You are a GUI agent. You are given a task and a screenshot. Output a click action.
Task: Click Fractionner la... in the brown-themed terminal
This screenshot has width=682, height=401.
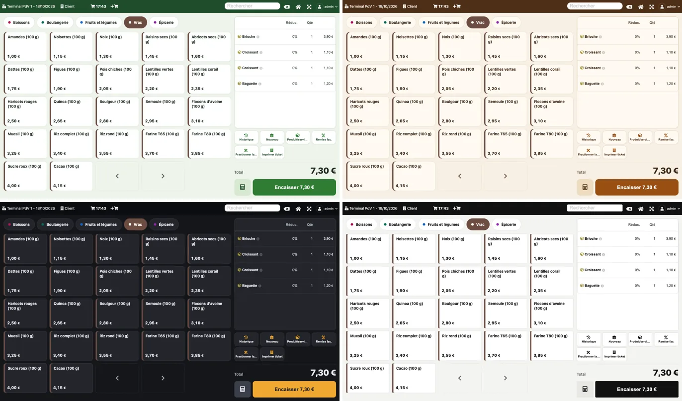point(589,152)
